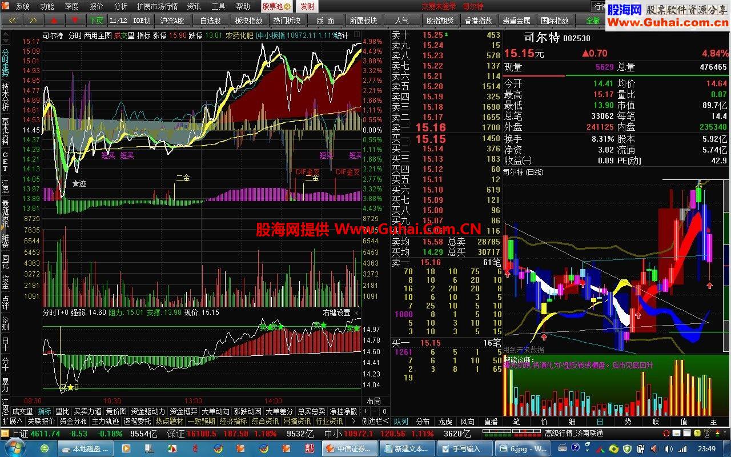This screenshot has width=731, height=457.
Task: Click 统计 label in chart header
Action: click(342, 35)
